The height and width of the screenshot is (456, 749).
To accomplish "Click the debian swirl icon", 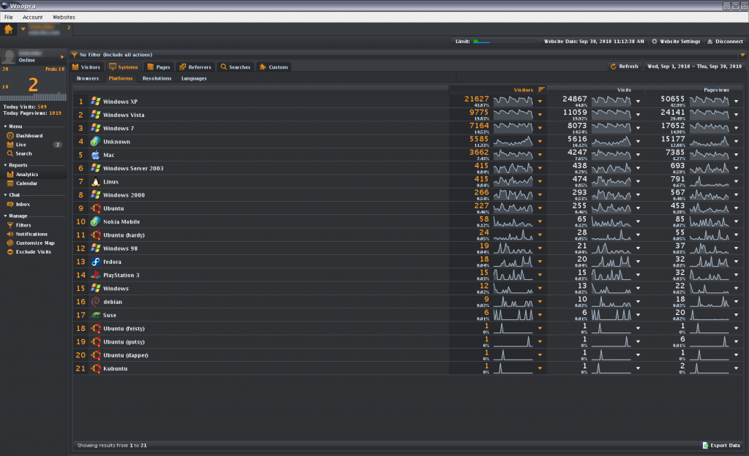I will (96, 302).
